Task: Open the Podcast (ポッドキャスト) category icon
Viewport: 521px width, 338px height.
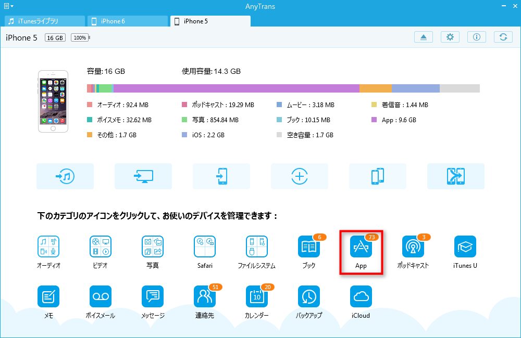Action: pyautogui.click(x=413, y=246)
